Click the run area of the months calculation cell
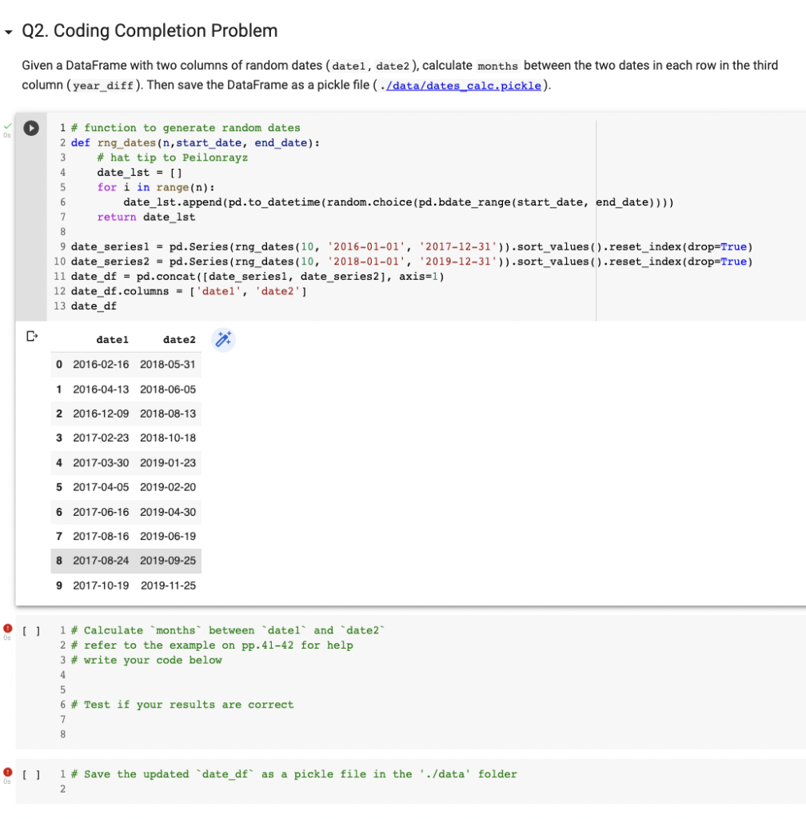Image resolution: width=806 pixels, height=819 pixels. [x=32, y=630]
